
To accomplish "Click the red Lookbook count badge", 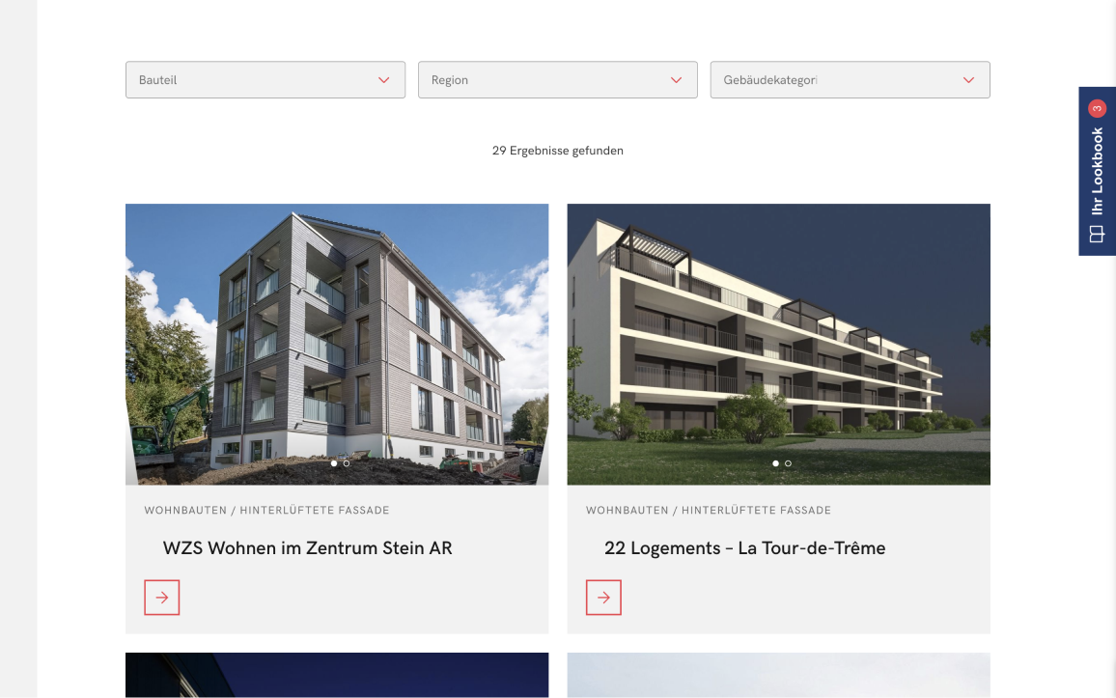I will click(1097, 109).
